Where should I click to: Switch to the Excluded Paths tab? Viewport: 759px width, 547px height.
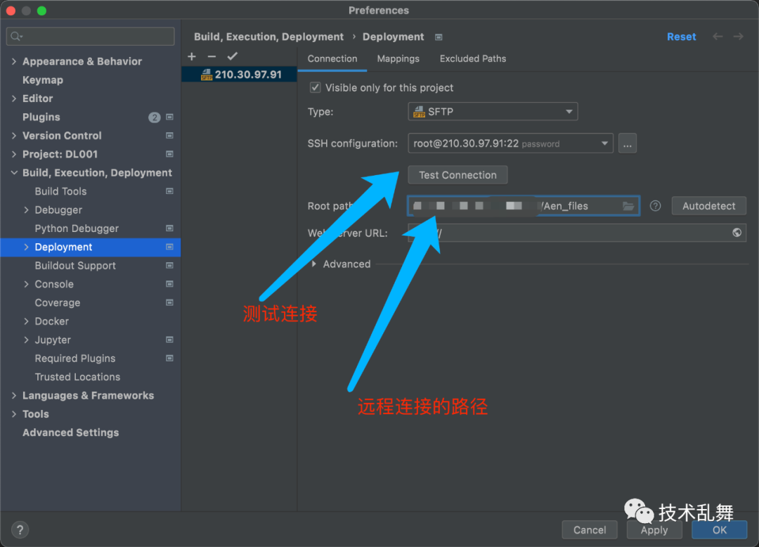(x=473, y=59)
